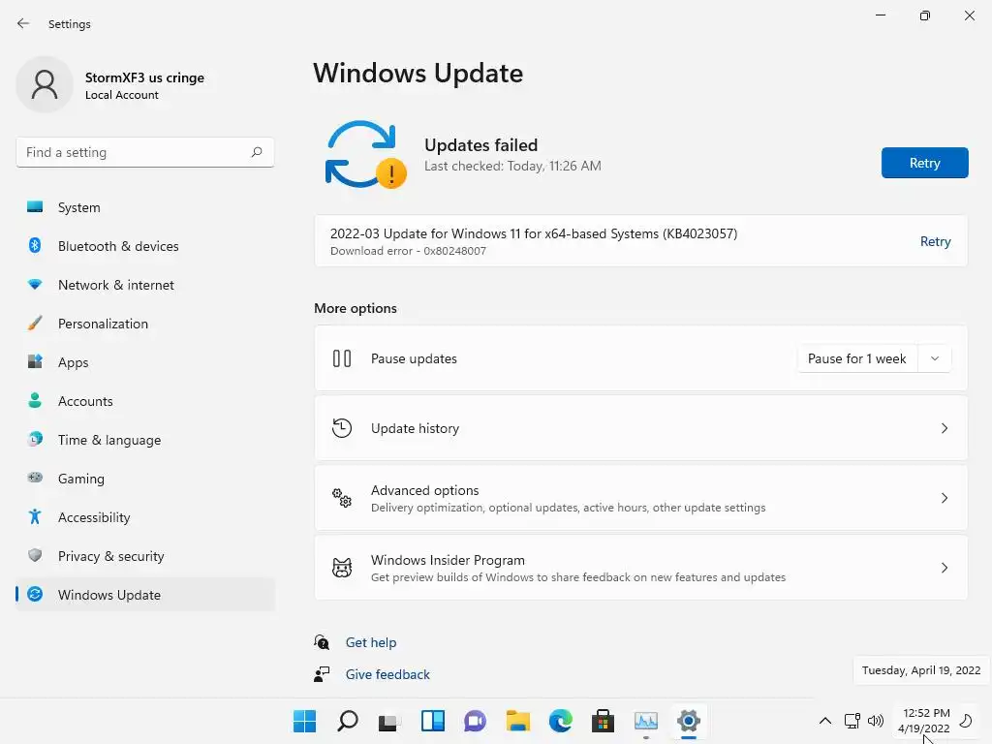Launch Microsoft Edge from the taskbar

pos(561,721)
